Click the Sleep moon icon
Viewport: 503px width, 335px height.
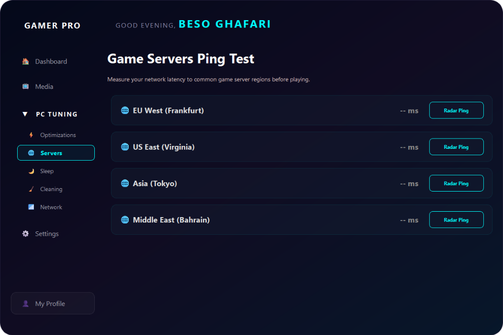coord(31,171)
